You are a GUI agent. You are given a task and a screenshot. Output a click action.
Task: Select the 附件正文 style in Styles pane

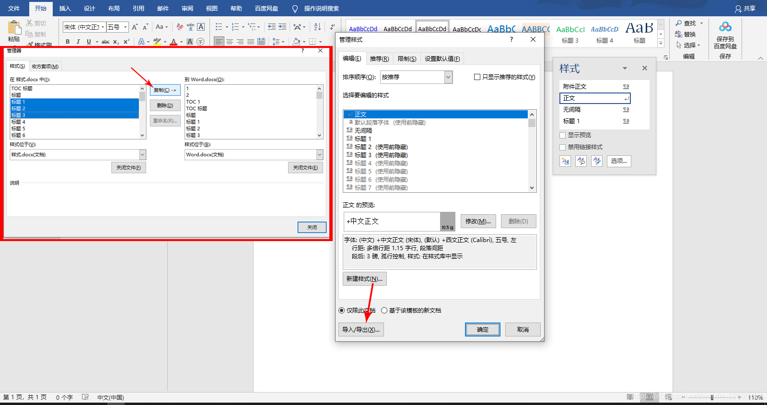pos(595,87)
